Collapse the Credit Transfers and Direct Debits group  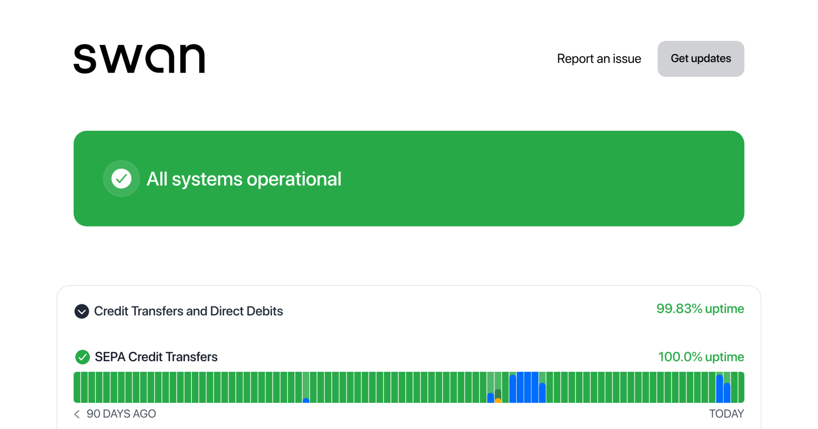82,311
